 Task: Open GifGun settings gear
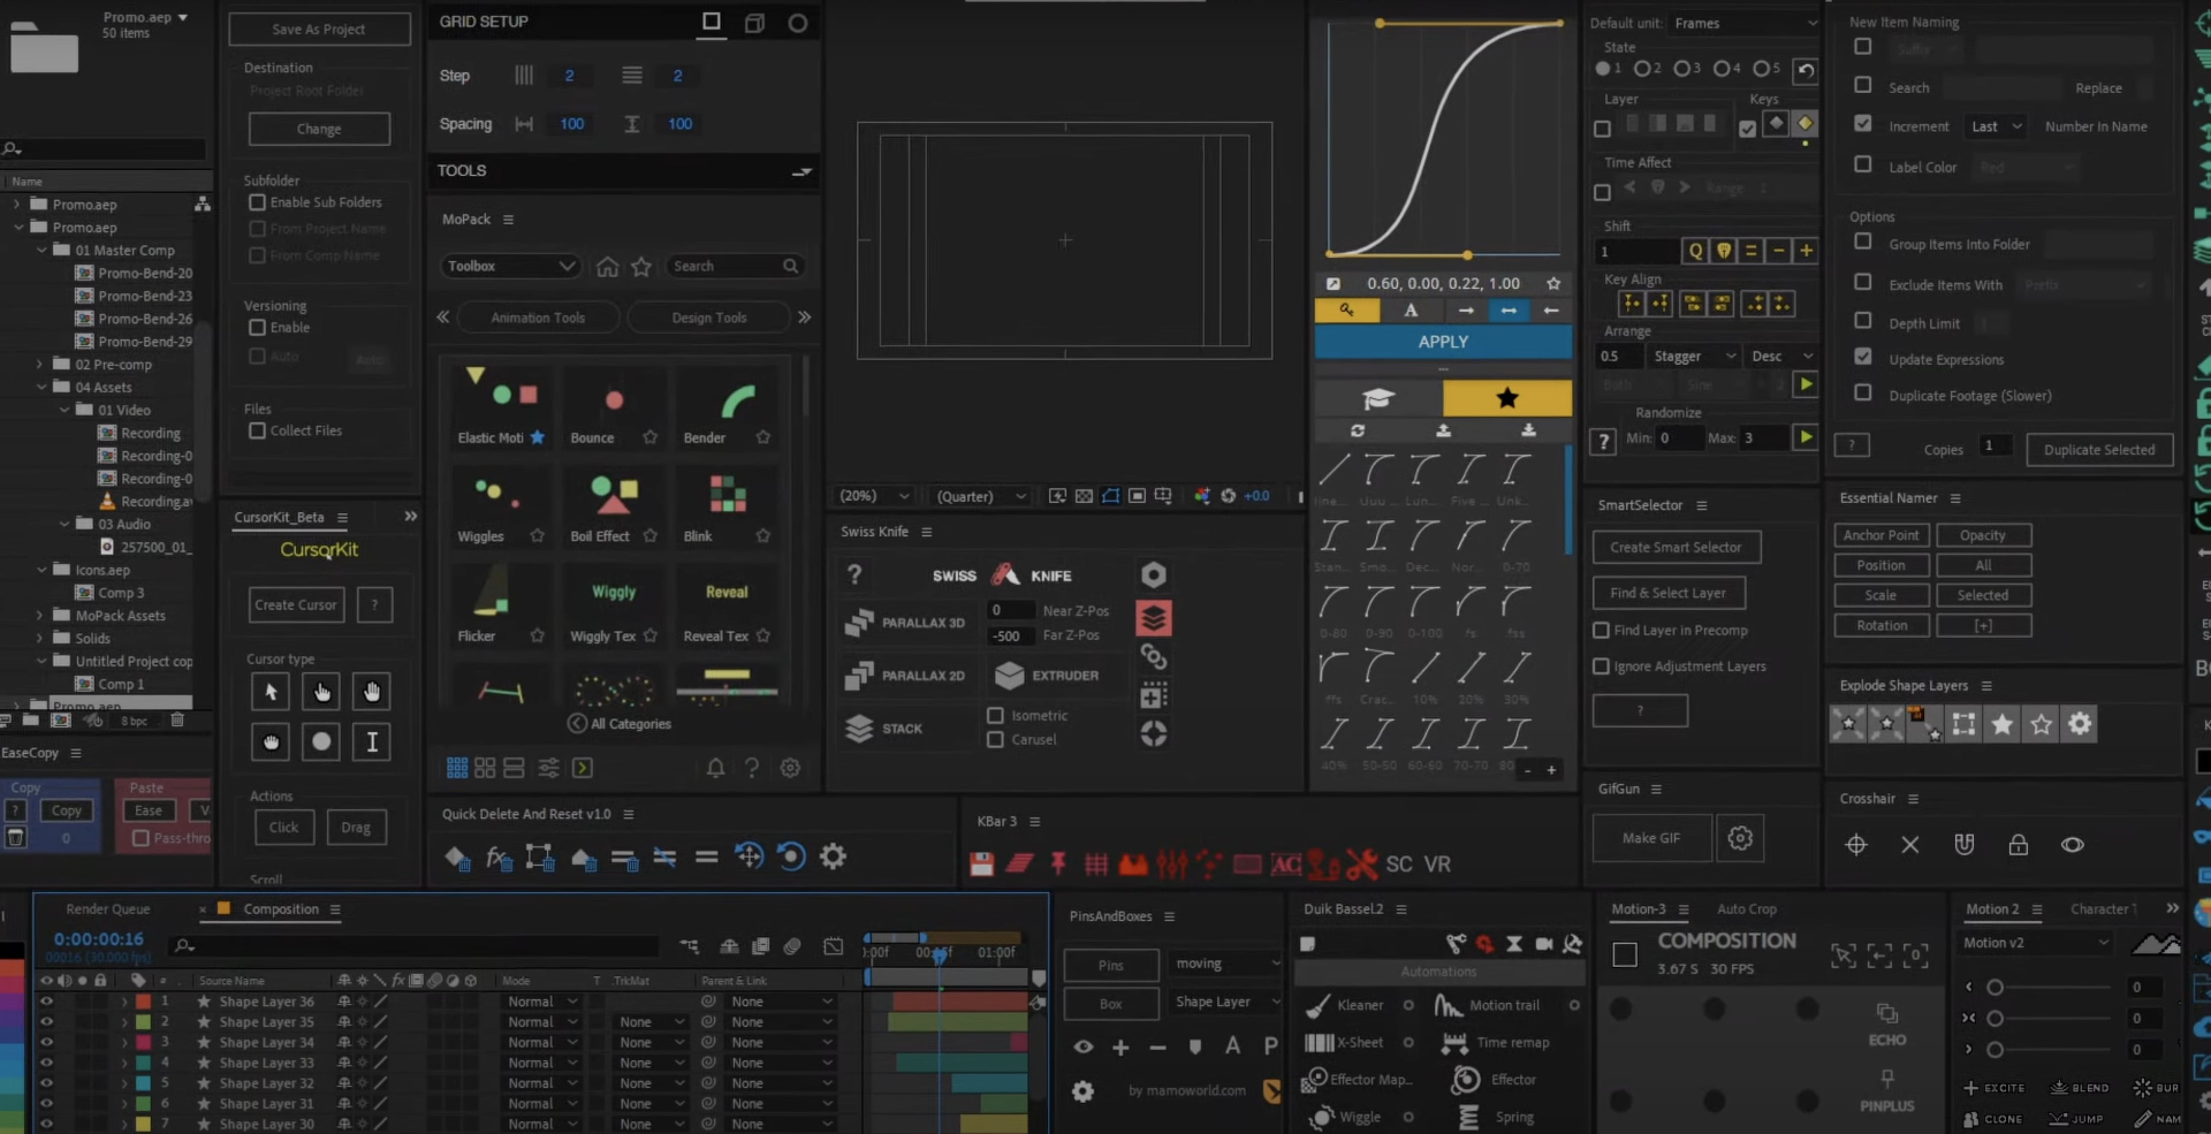pyautogui.click(x=1740, y=838)
